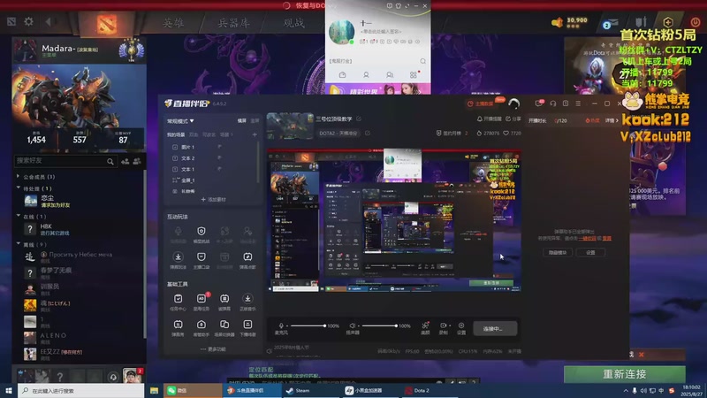Click the 搜索好友 friend search field
The image size is (707, 398).
coord(65,161)
